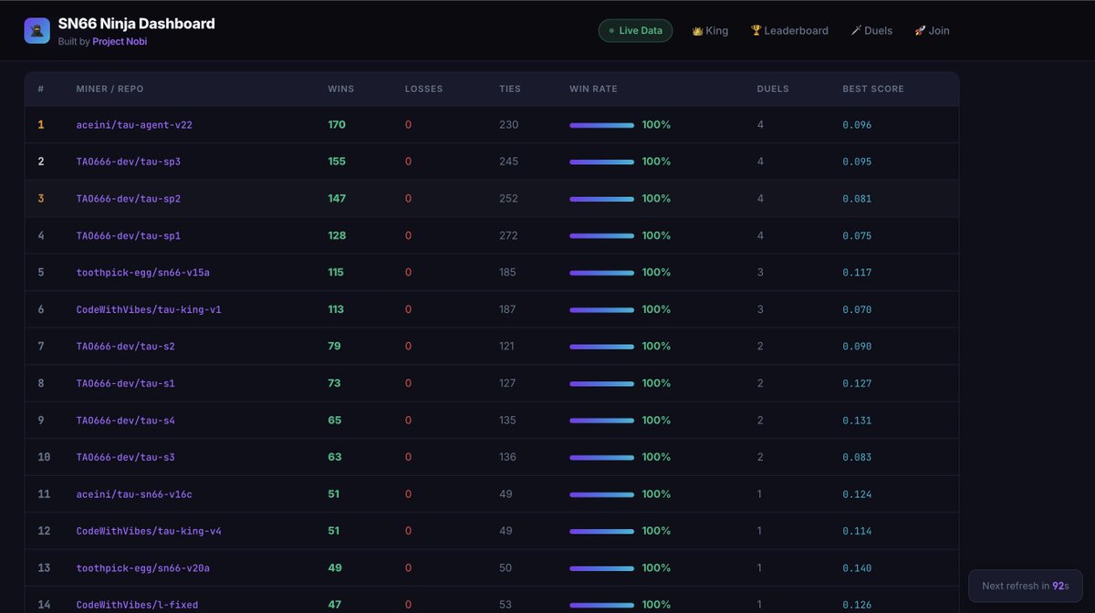Open CodeWithVibes/l-fixed repo link
1095x613 pixels.
[137, 605]
